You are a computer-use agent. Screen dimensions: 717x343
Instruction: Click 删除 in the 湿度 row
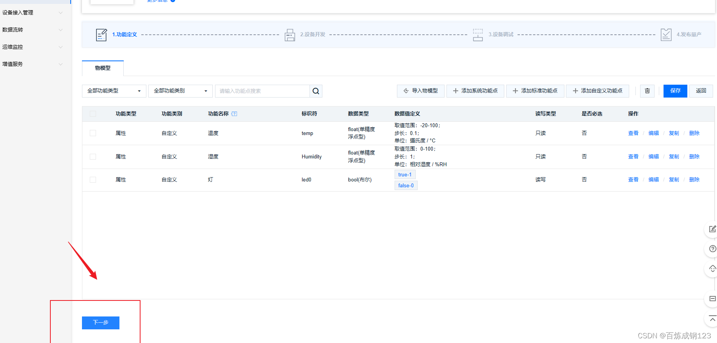pyautogui.click(x=694, y=156)
